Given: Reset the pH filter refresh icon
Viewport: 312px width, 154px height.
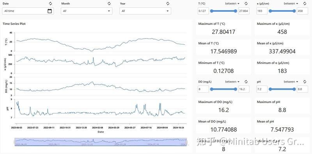Looking at the screenshot, I should point(305,81).
